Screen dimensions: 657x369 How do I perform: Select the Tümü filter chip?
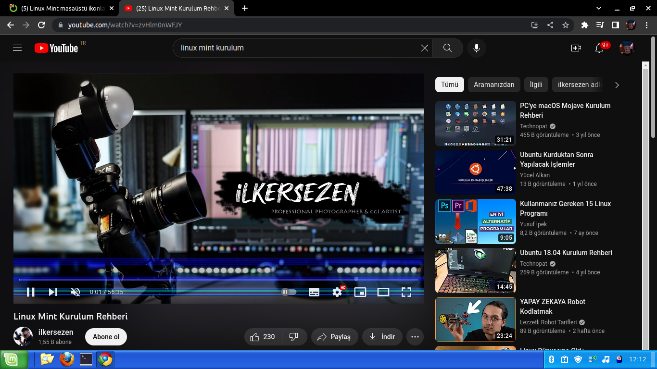[x=450, y=85]
